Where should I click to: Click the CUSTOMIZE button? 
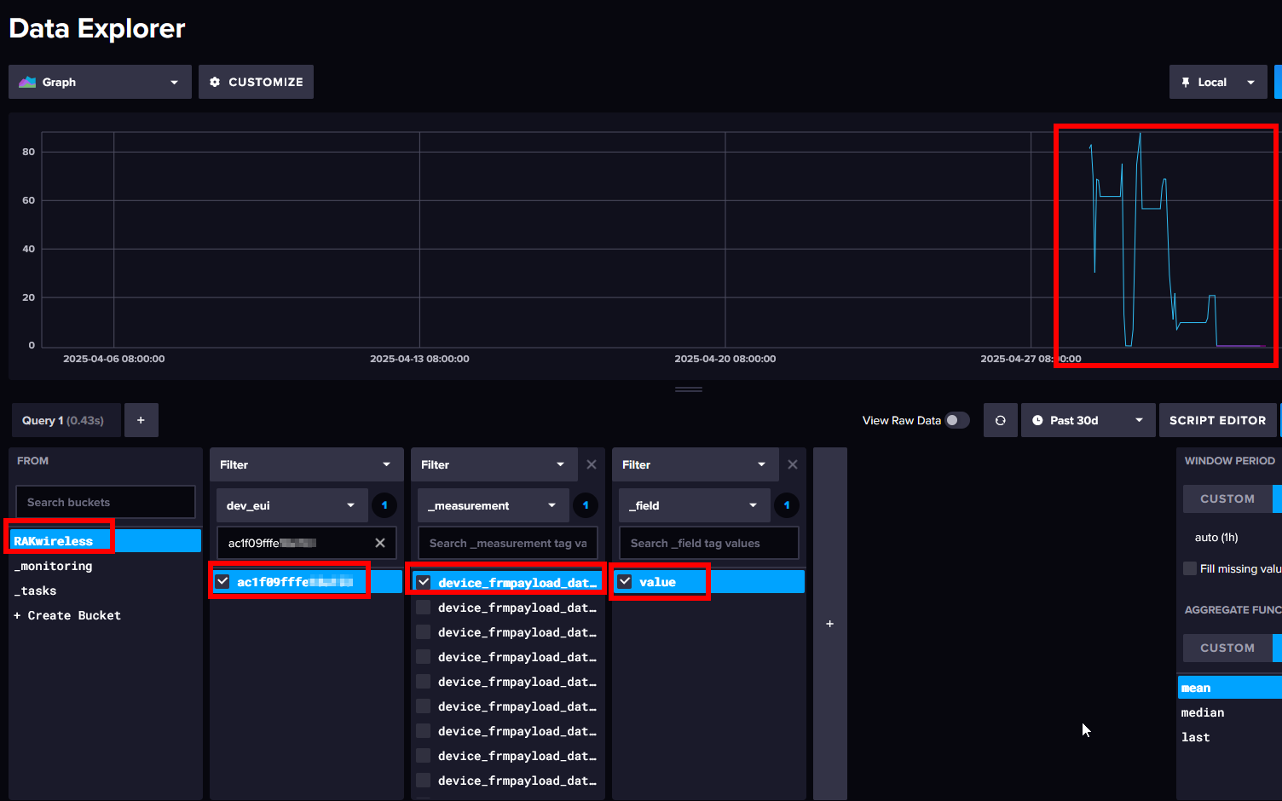(x=256, y=82)
